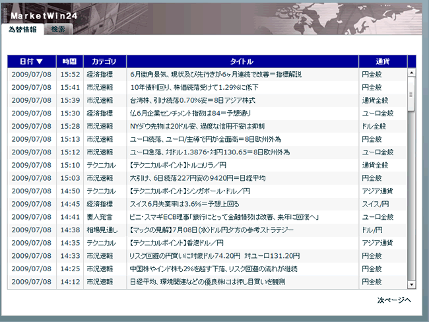Click 通貨全般 currency in 15:39 row
Screen dimensions: 429x322
point(375,100)
